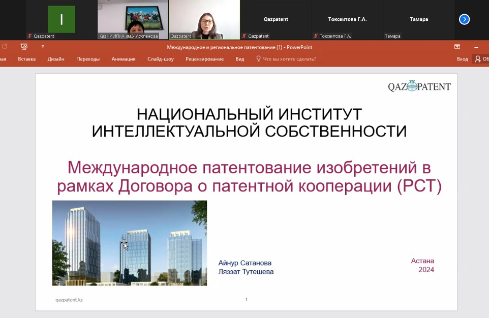Switch to the Переходы tab

(88, 59)
